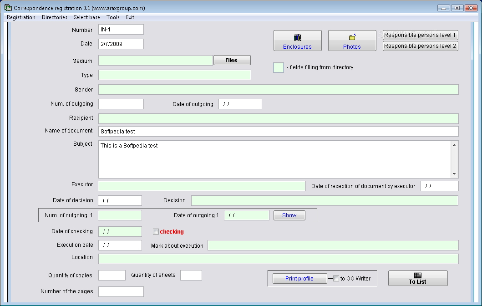Click the Quantity of copies field

pyautogui.click(x=112, y=275)
